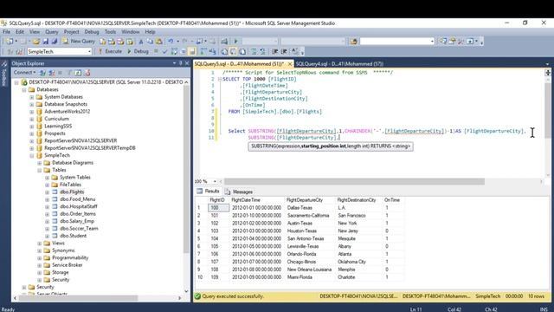Select the dbo.Student table
The image size is (554, 312).
(73, 236)
